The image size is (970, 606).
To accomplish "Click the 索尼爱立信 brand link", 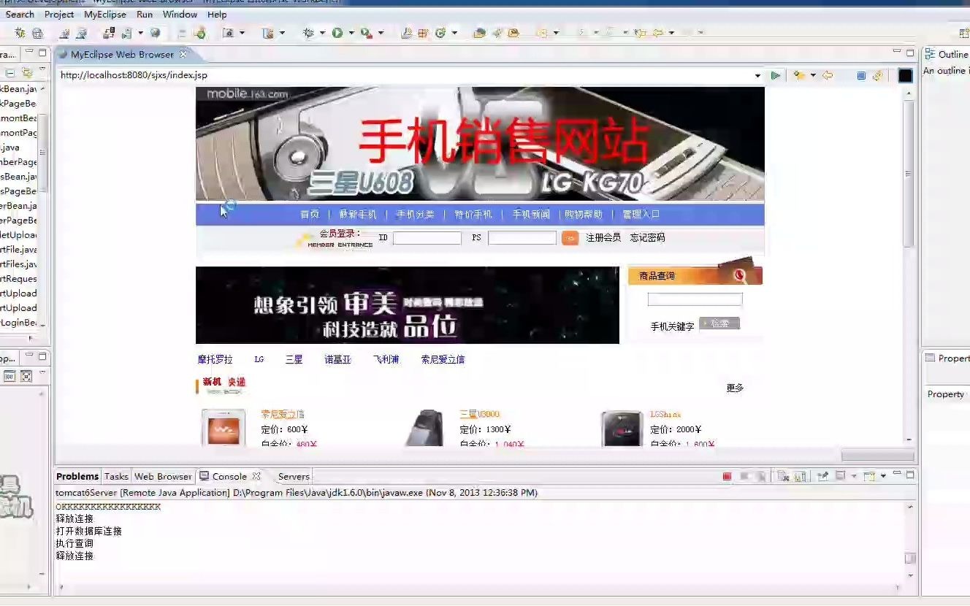I will coord(443,359).
